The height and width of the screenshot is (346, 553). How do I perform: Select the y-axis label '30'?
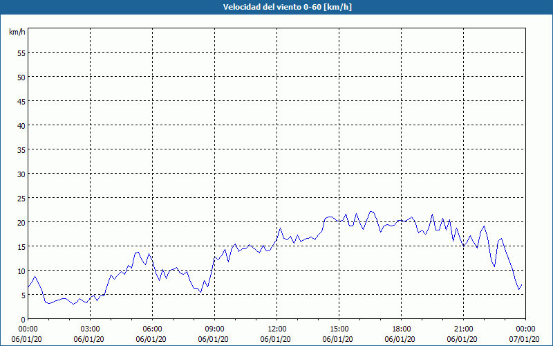pos(21,174)
